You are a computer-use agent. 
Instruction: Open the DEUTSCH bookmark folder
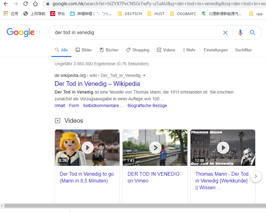coord(130,14)
